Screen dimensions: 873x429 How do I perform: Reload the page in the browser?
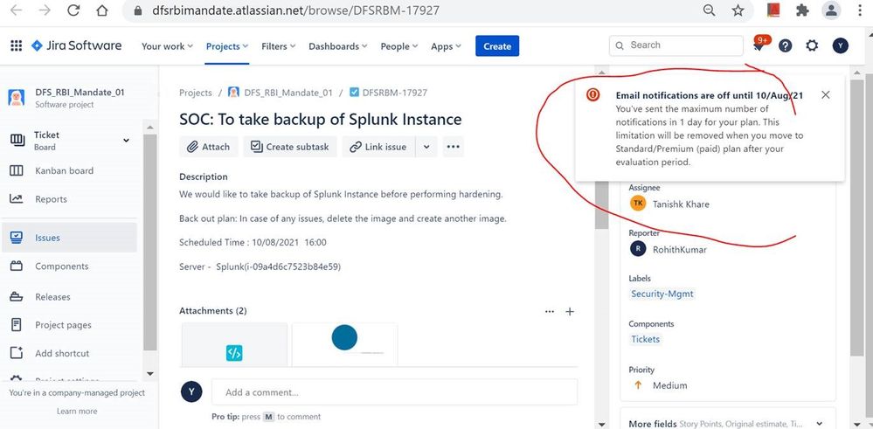[73, 10]
